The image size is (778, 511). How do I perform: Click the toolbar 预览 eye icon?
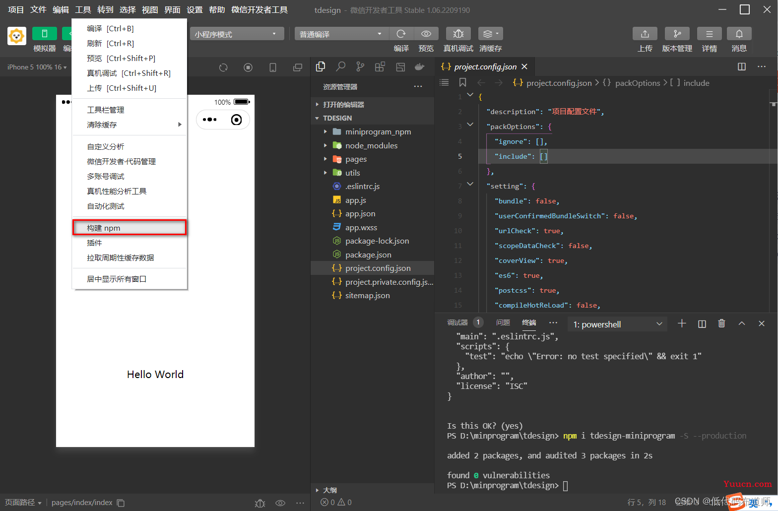pos(426,34)
